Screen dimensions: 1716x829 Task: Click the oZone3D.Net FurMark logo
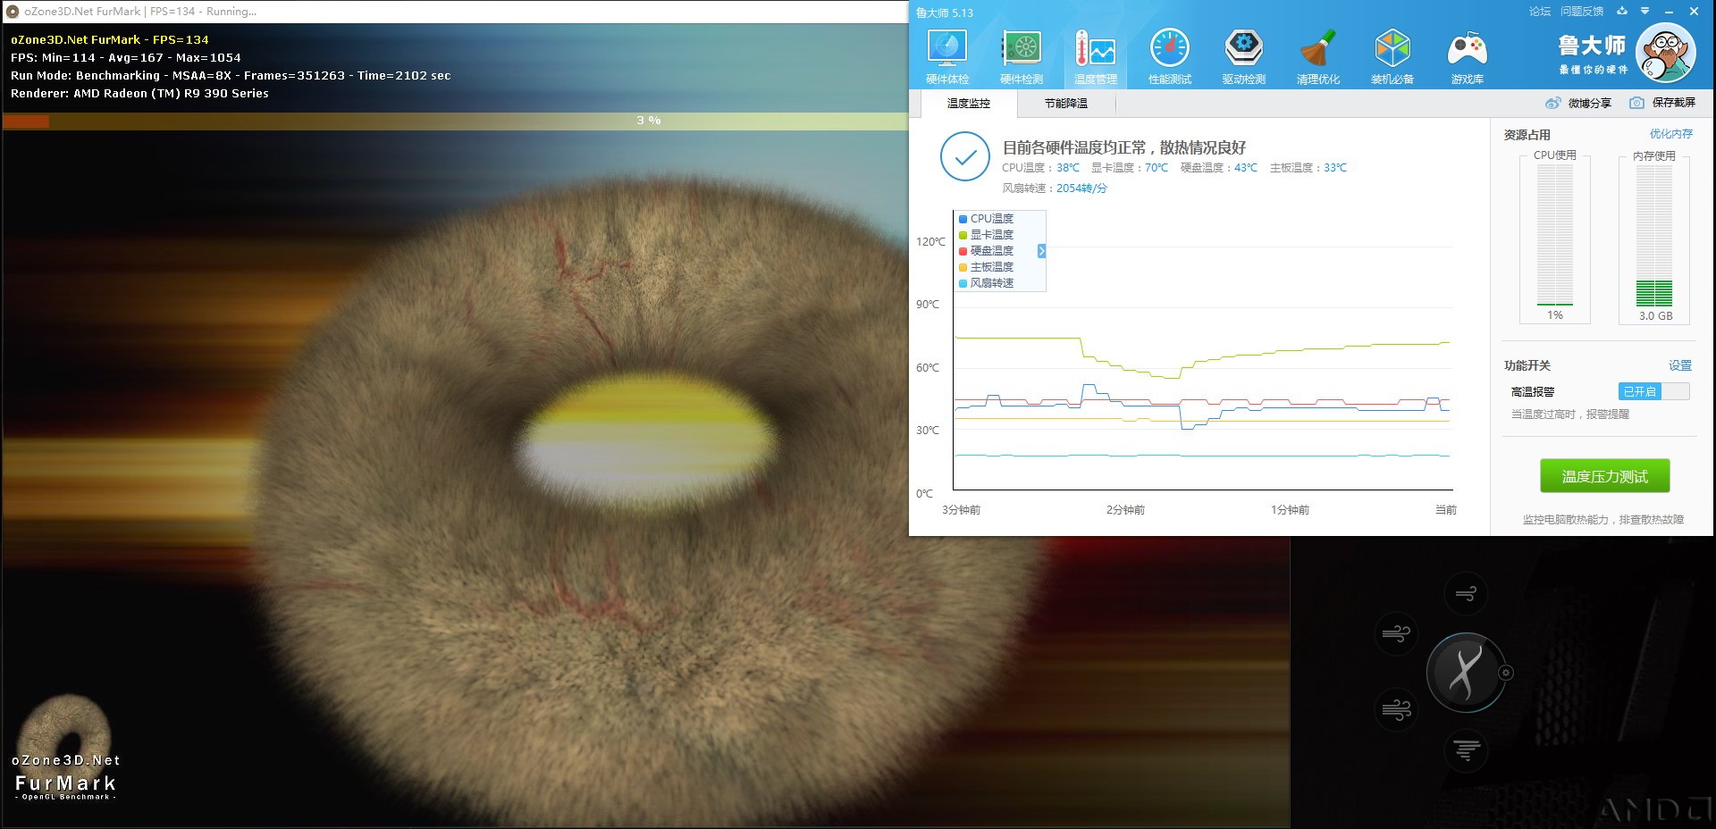coord(65,749)
